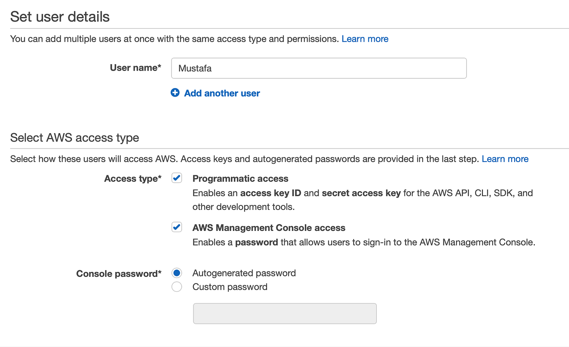The height and width of the screenshot is (347, 569).
Task: Uncheck the AWS Management Console access checkbox
Action: click(177, 227)
